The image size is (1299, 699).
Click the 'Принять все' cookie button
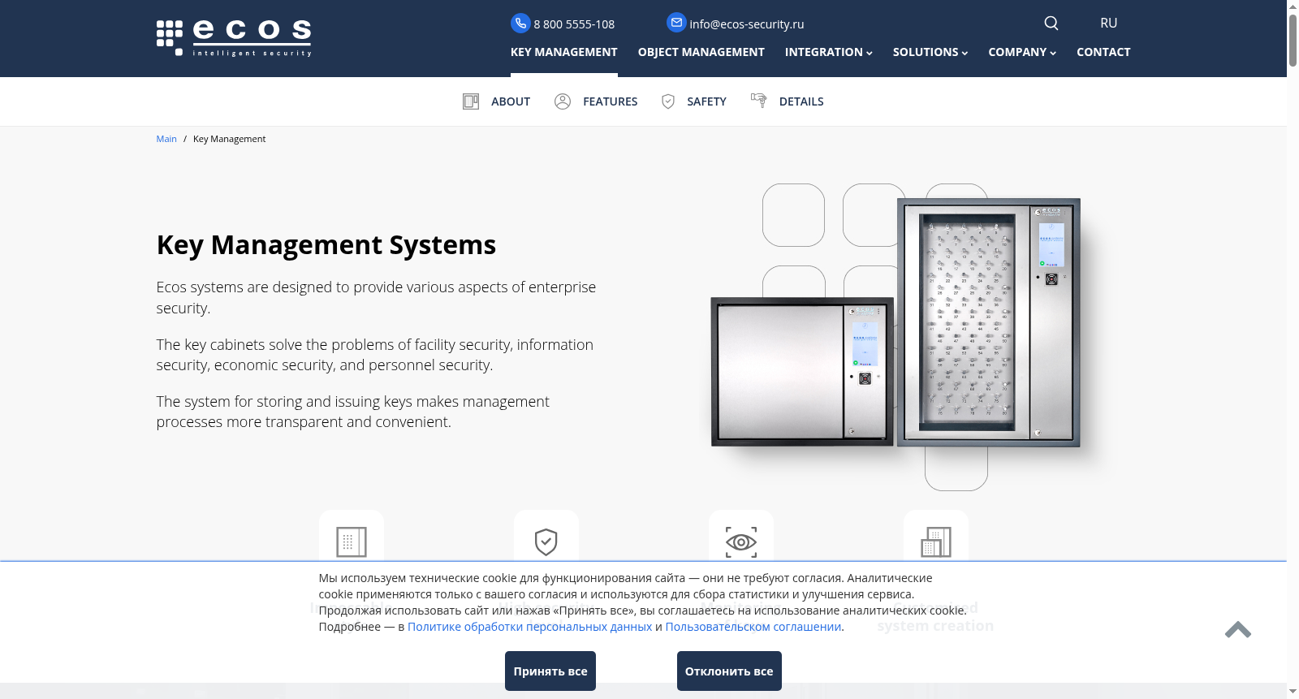click(550, 671)
